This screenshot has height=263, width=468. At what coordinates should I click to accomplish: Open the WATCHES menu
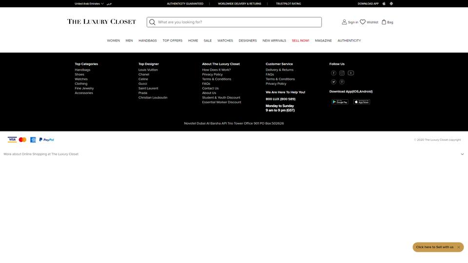pyautogui.click(x=225, y=40)
